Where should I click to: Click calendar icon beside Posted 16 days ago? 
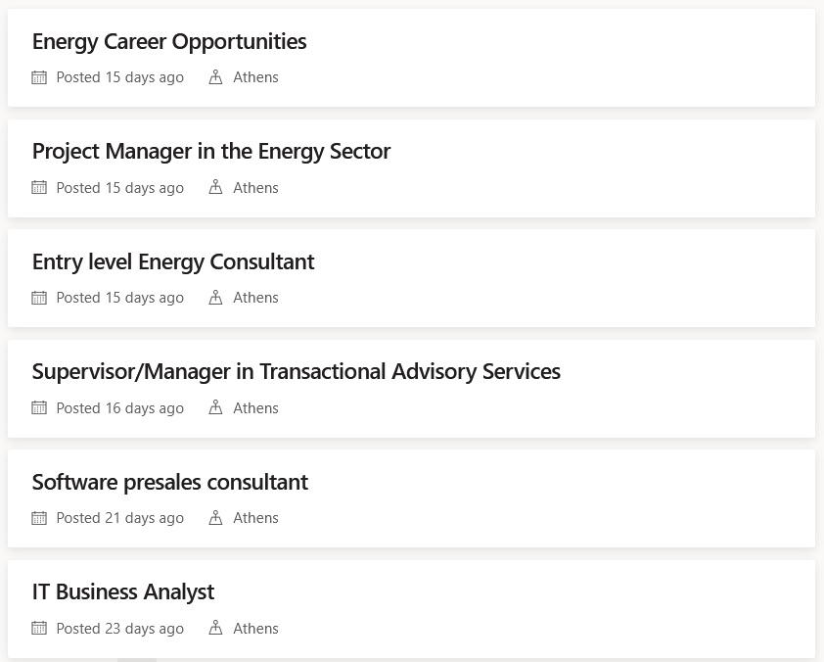[x=39, y=407]
